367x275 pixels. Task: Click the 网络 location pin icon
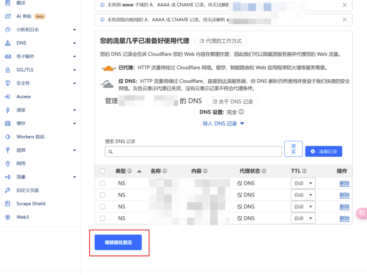pos(8,164)
